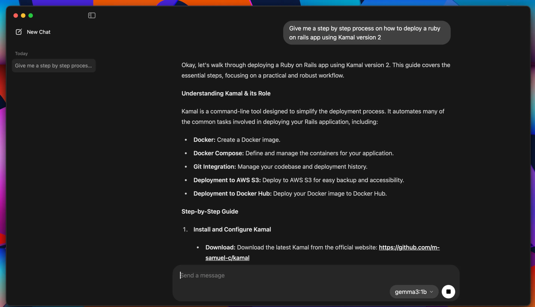This screenshot has width=535, height=307.
Task: Click the "Step-by-Step Guide" heading
Action: coord(210,211)
